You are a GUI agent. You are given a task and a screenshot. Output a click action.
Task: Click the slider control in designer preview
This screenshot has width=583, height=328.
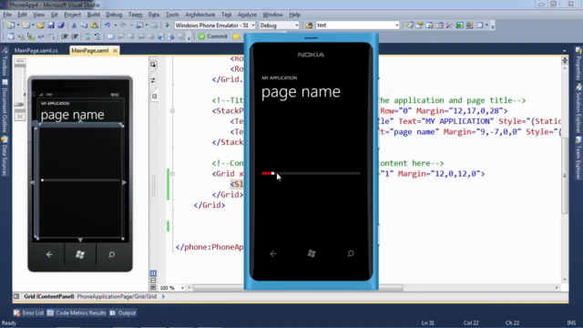click(x=80, y=180)
